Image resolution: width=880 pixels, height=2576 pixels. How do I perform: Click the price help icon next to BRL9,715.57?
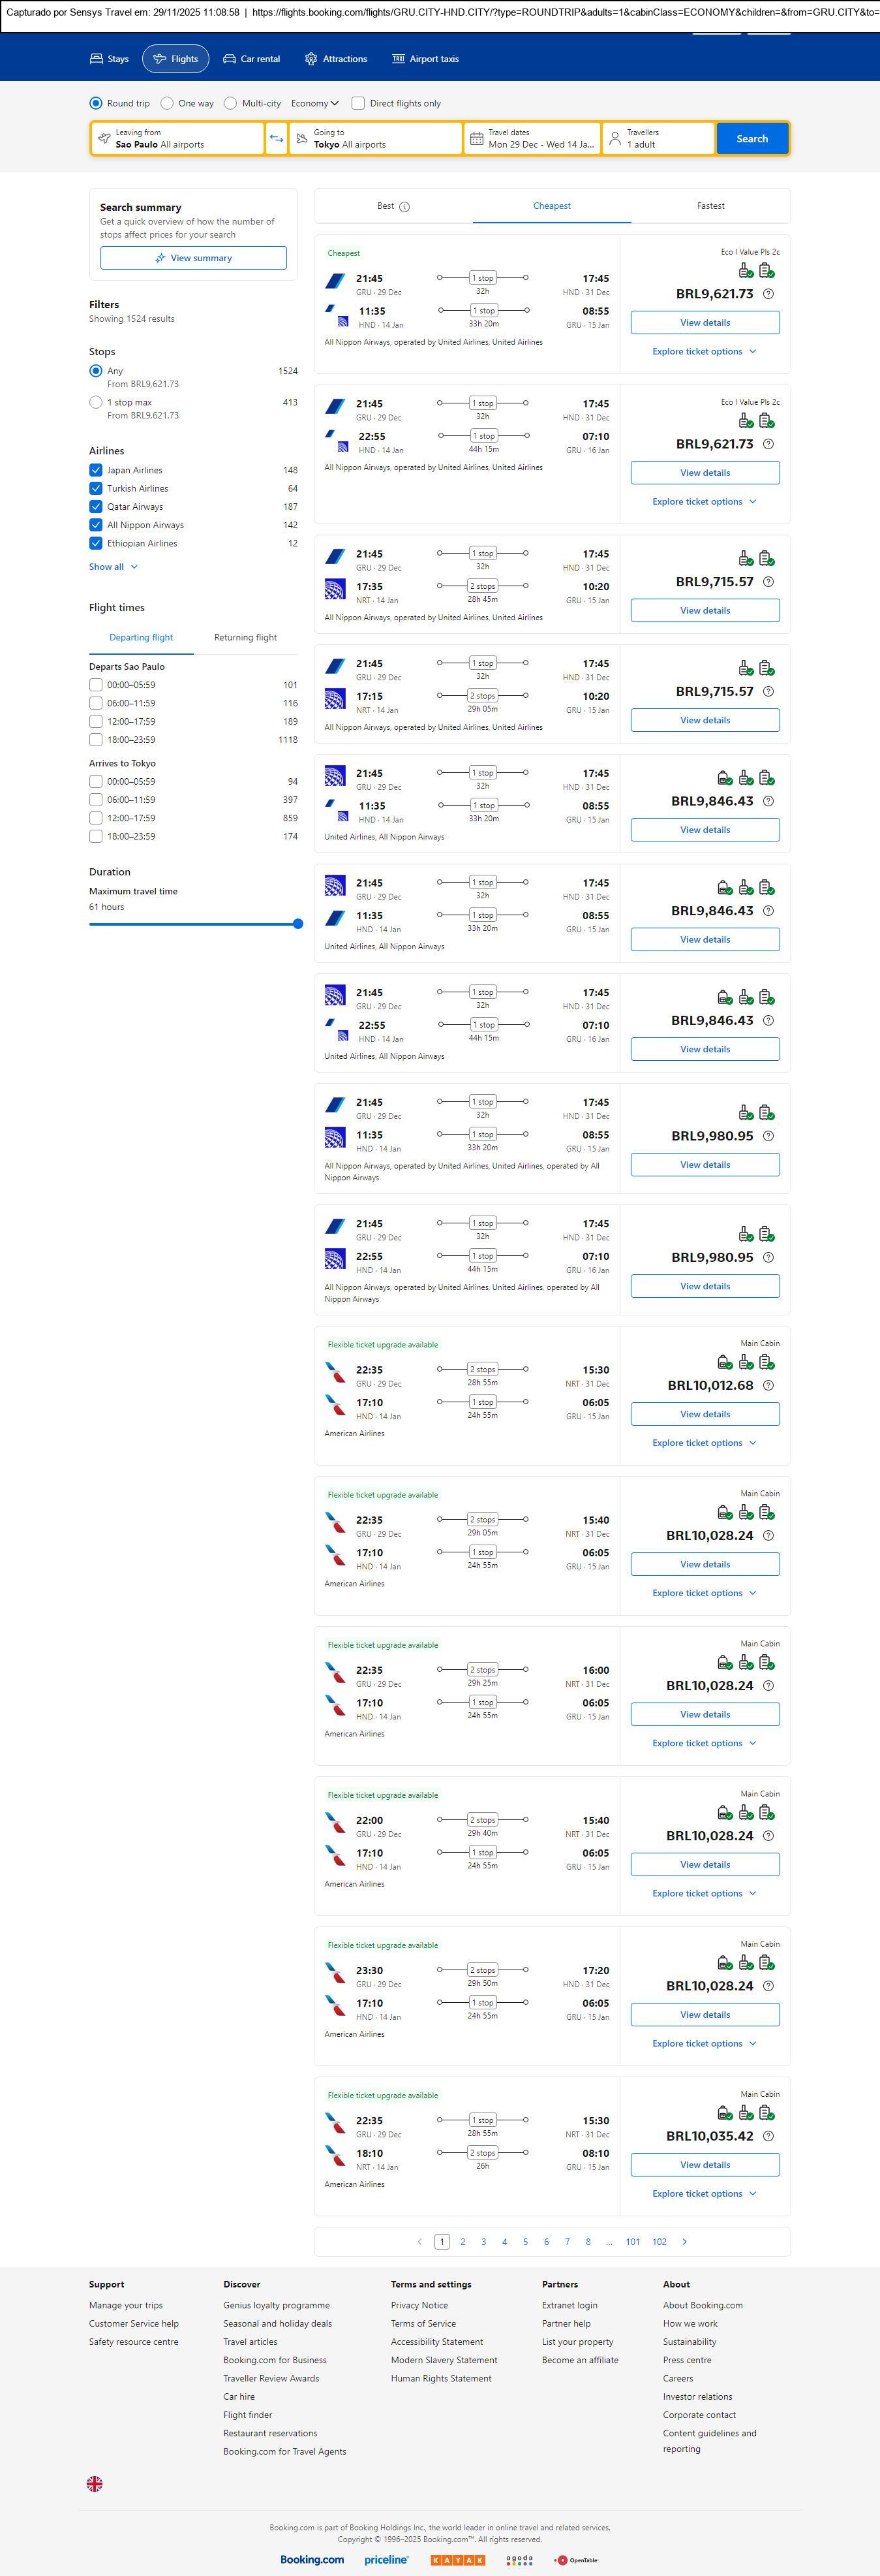[x=768, y=582]
